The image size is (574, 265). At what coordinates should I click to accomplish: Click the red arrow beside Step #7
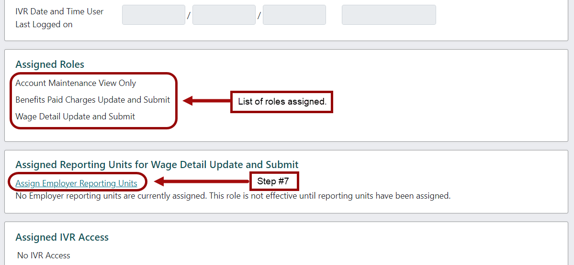202,181
